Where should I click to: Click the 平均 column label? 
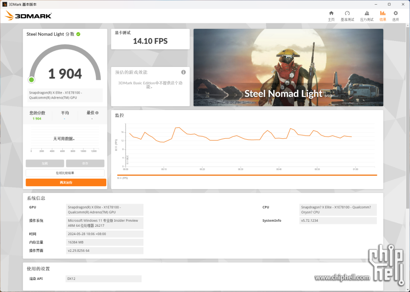65,113
